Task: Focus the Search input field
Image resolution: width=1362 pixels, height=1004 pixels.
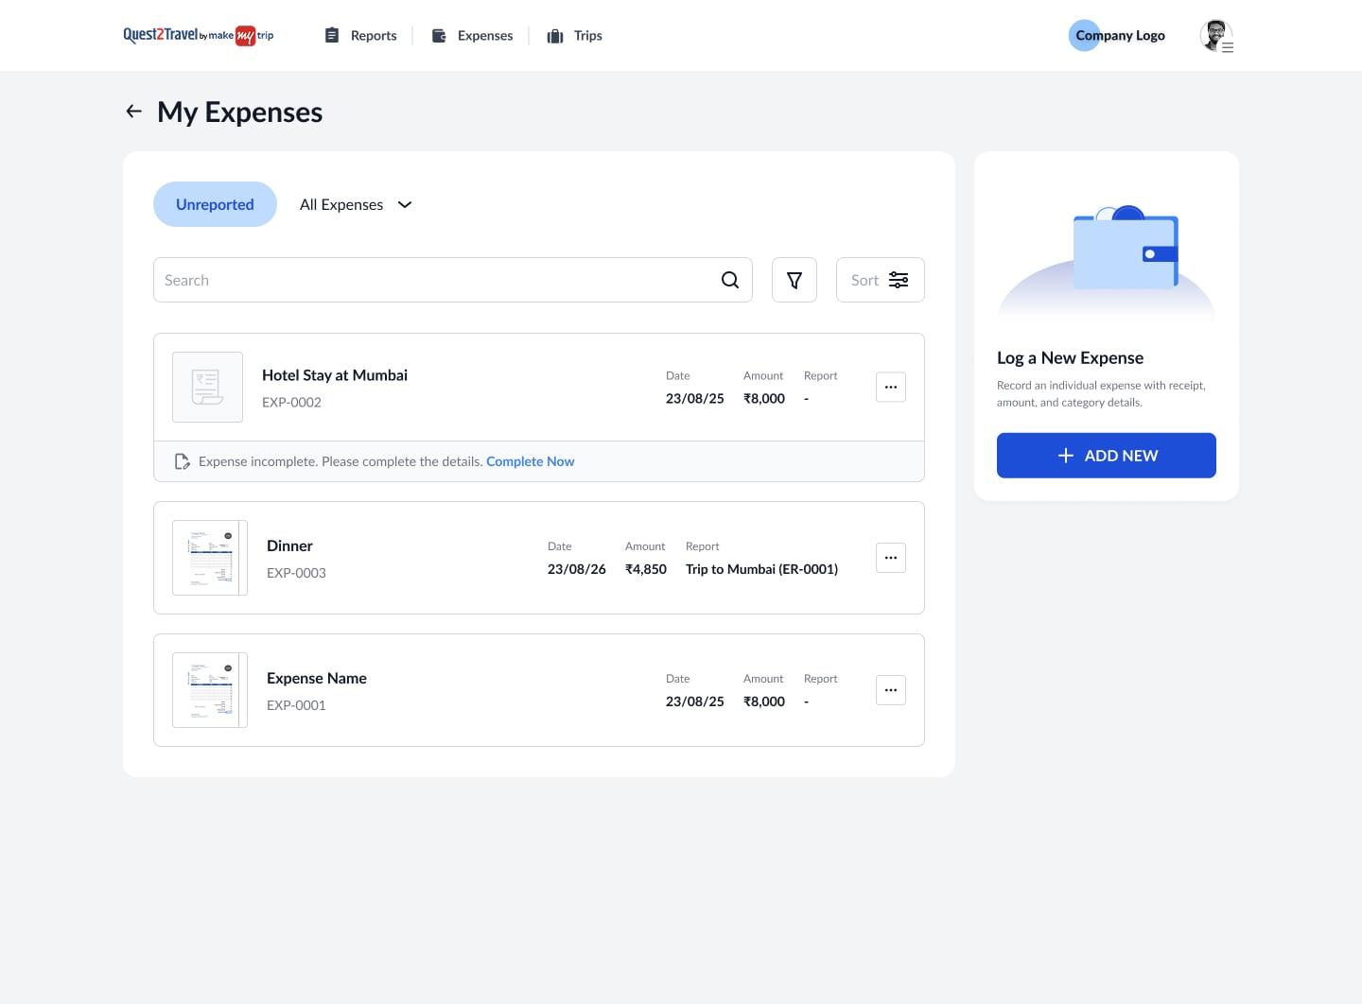Action: (453, 280)
